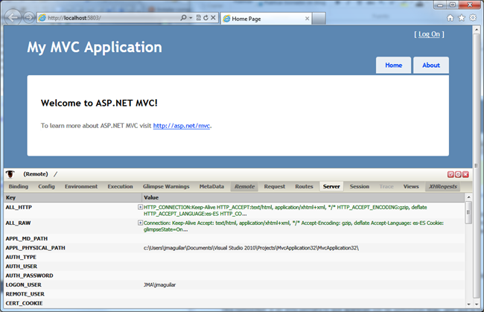Open the Favorites star icon
Viewport: 484px width, 312px height.
[461, 17]
